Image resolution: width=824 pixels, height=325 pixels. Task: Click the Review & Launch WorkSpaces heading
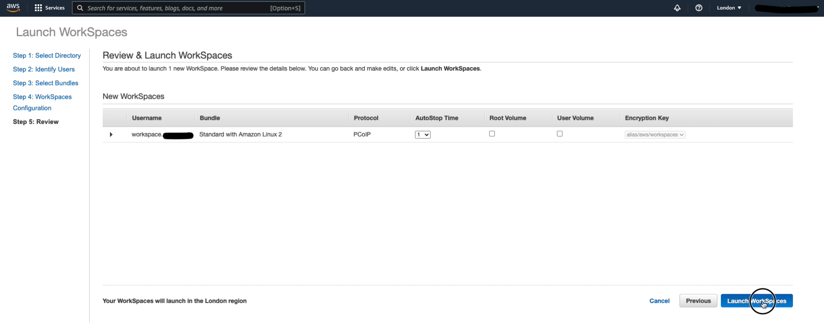167,55
